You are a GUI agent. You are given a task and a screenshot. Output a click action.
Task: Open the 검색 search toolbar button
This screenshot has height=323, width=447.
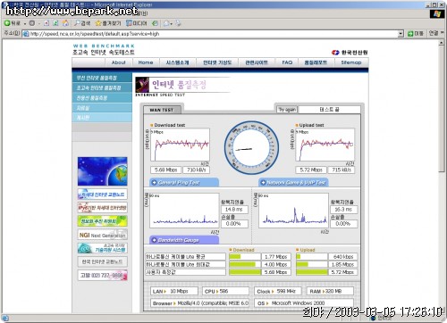coord(82,23)
